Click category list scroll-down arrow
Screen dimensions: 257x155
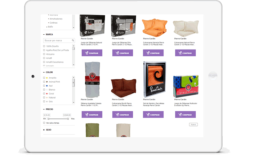point(74,28)
